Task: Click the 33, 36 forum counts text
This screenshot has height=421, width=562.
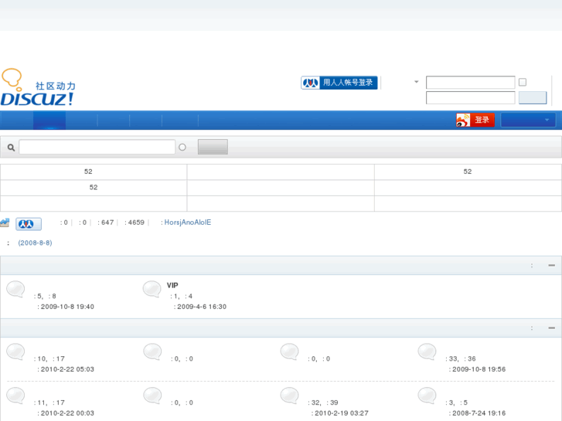Action: (x=461, y=358)
